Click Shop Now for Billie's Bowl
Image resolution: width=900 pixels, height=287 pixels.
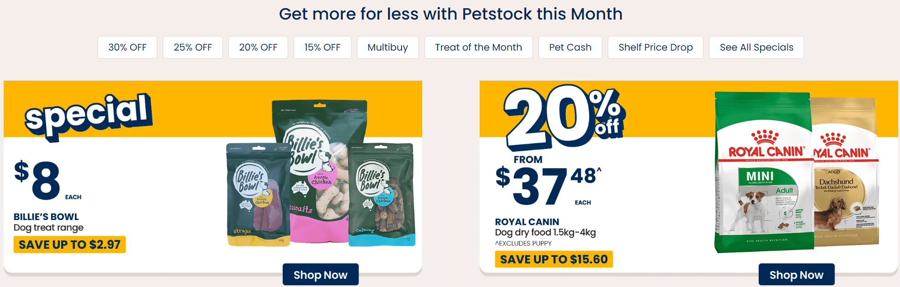point(321,275)
